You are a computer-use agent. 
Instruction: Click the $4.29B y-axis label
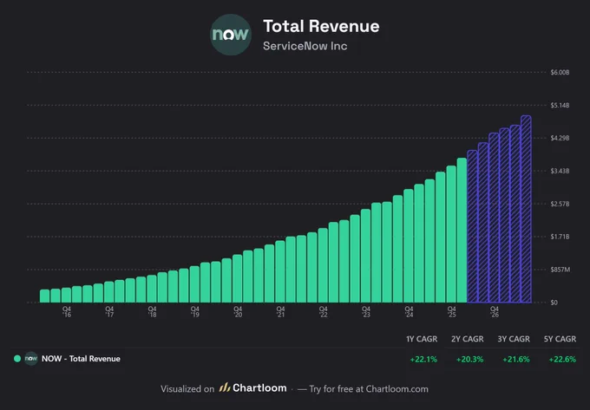click(560, 138)
